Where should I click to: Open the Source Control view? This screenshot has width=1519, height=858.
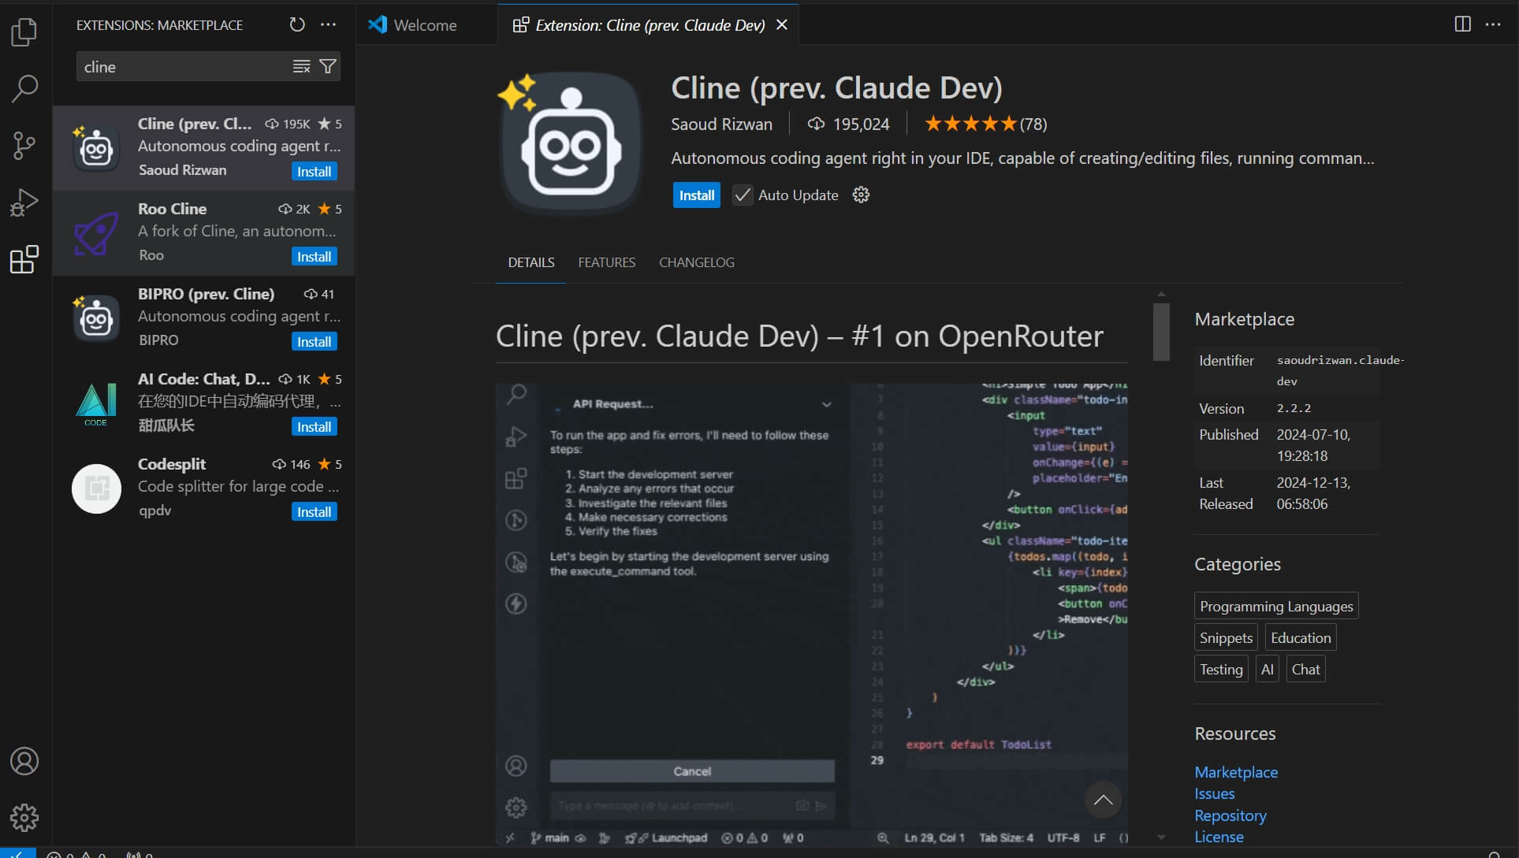point(24,146)
